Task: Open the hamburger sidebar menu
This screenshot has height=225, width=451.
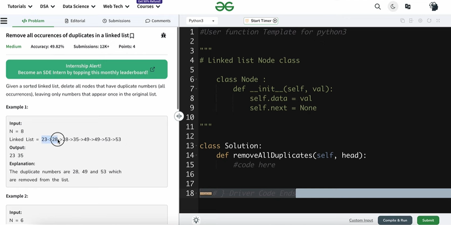Action: [4, 21]
